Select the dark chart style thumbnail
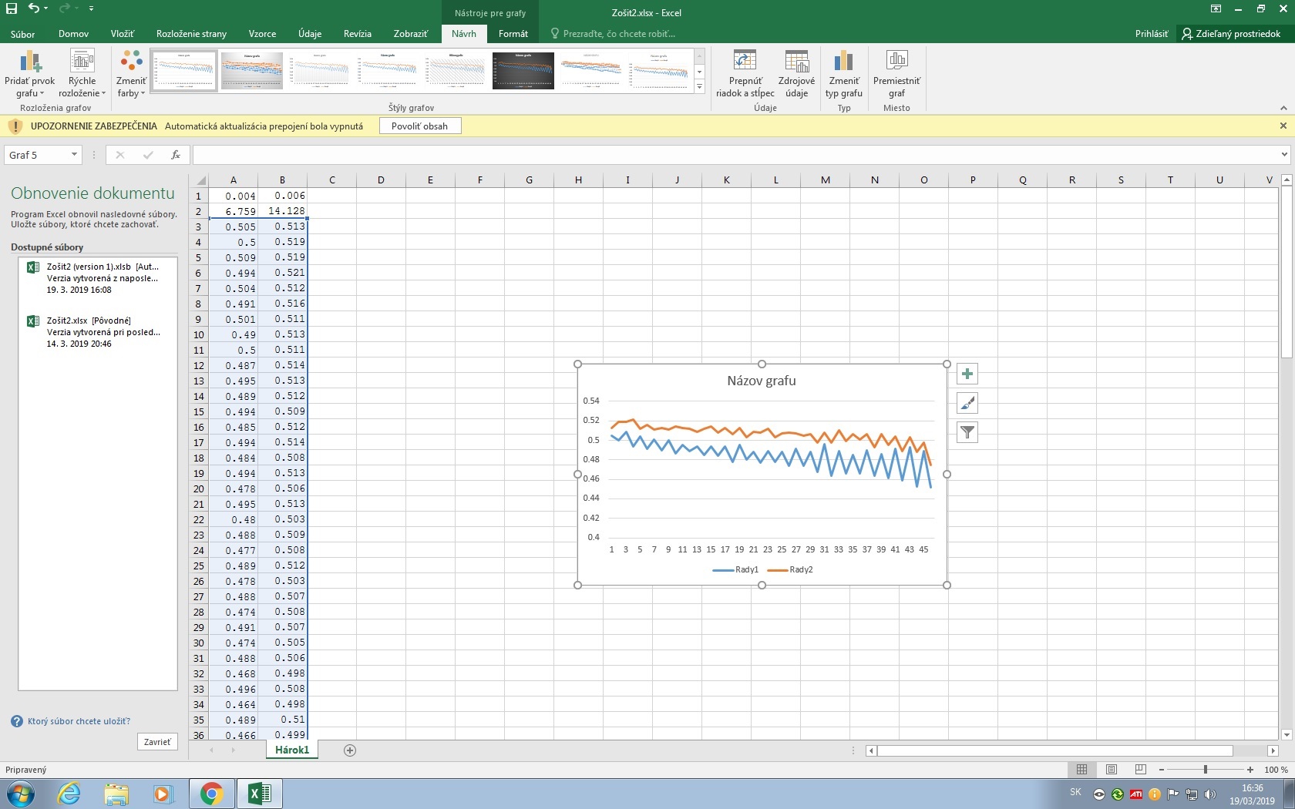 [x=523, y=71]
